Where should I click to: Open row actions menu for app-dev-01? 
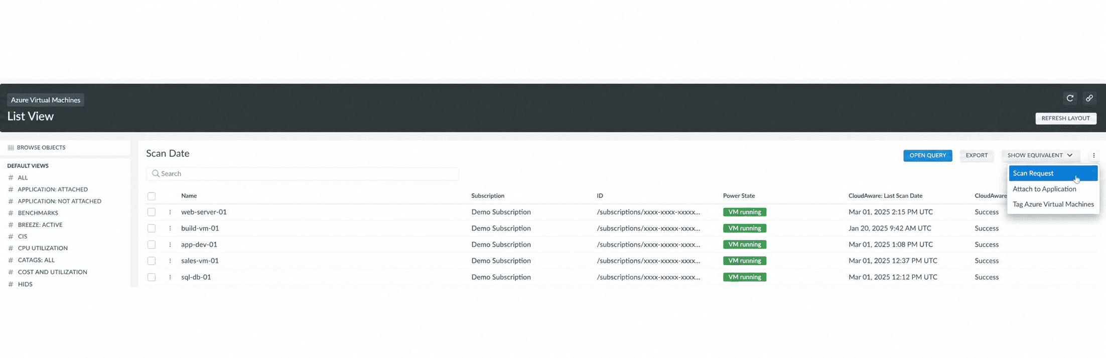coord(170,245)
